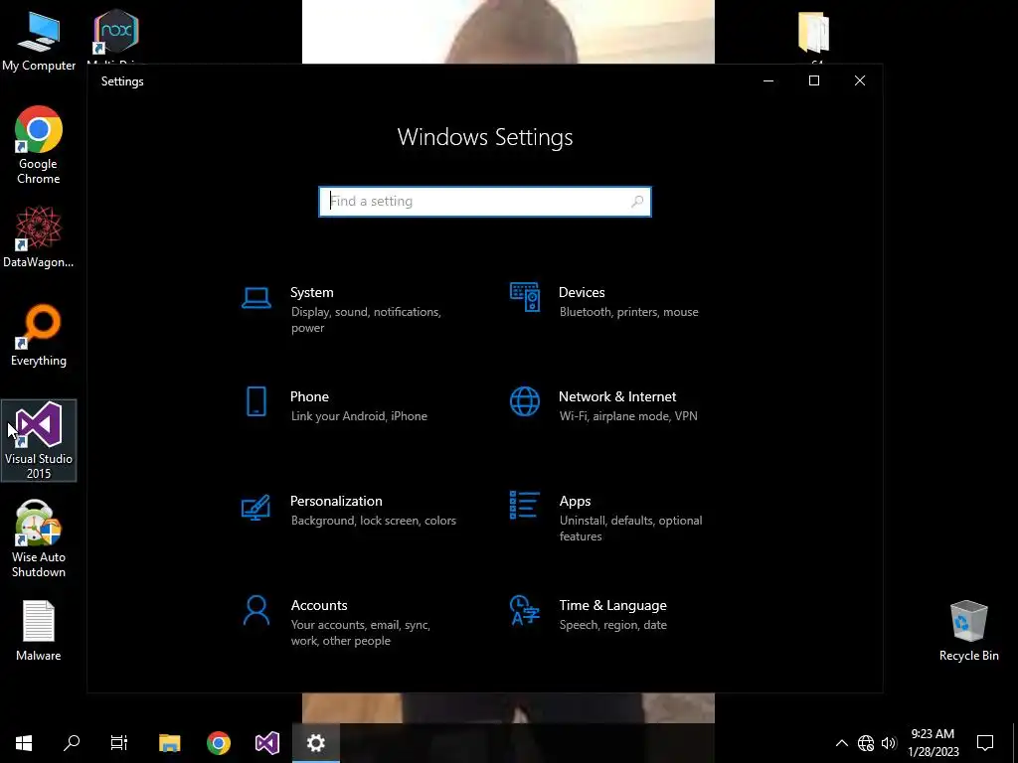
Task: Select My Computer desktop icon
Action: [39, 40]
